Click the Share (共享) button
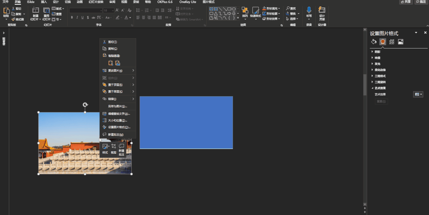The image size is (429, 215). [x=406, y=2]
